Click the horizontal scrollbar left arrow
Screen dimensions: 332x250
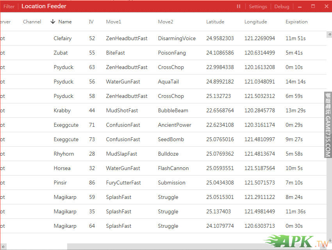pos(4,246)
